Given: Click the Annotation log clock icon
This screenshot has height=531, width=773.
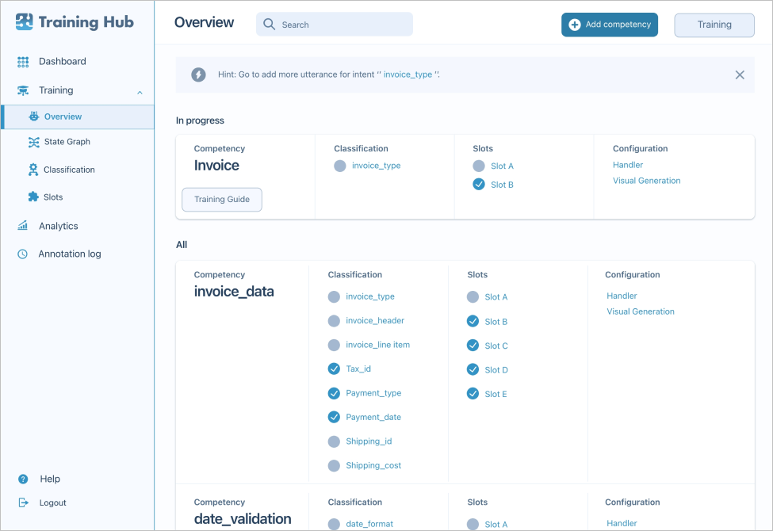Looking at the screenshot, I should [x=23, y=254].
